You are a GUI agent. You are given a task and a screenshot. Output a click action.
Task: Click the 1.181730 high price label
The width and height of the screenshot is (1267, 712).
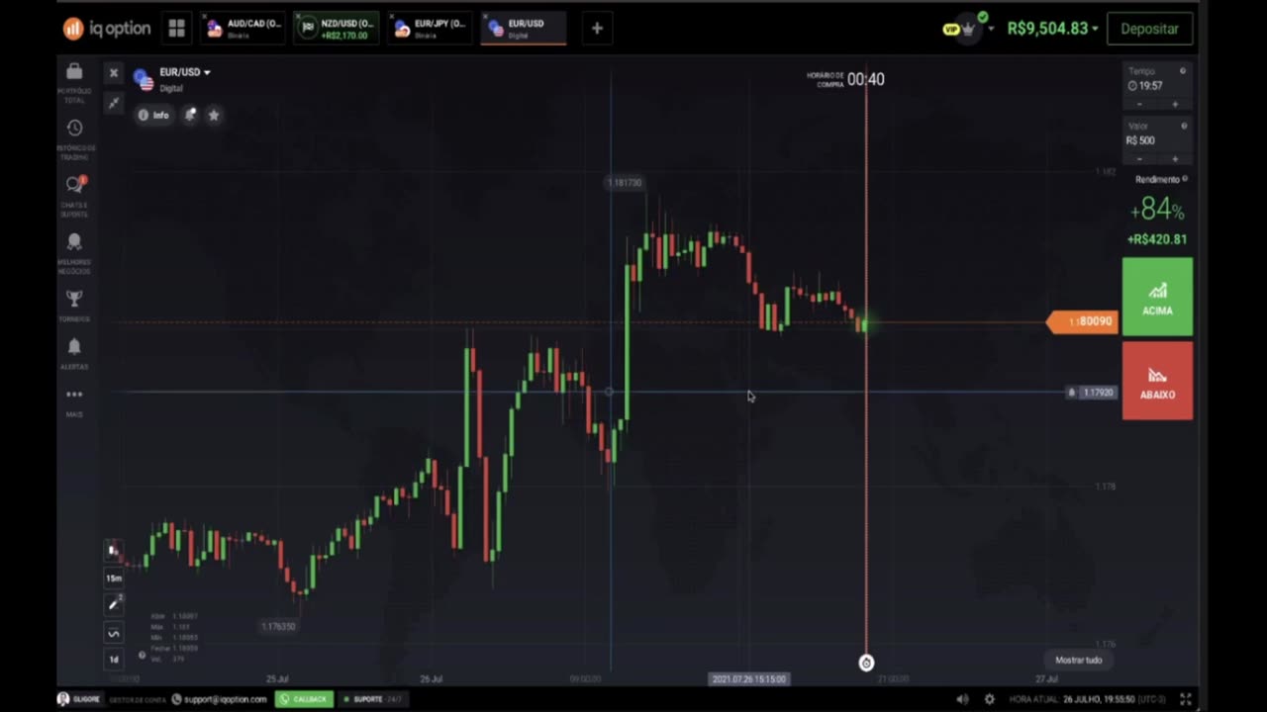pyautogui.click(x=625, y=182)
